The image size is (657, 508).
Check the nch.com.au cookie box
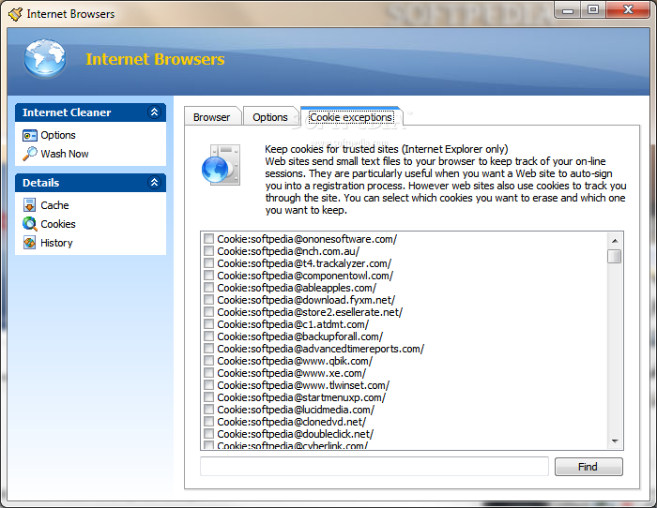[208, 251]
